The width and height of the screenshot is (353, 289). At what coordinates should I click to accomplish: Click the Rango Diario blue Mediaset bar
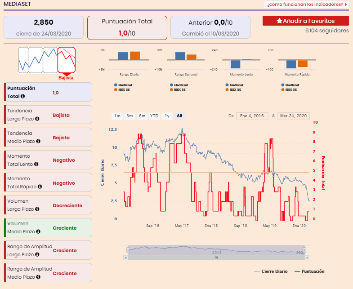click(123, 56)
